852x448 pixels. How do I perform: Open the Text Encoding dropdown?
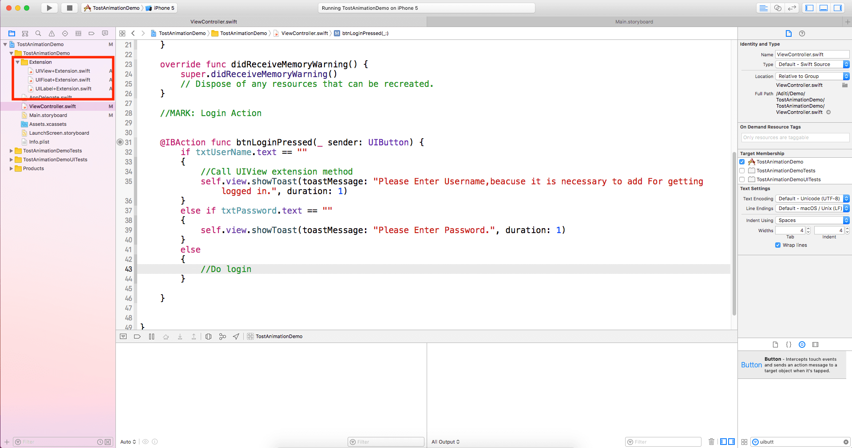(x=812, y=199)
